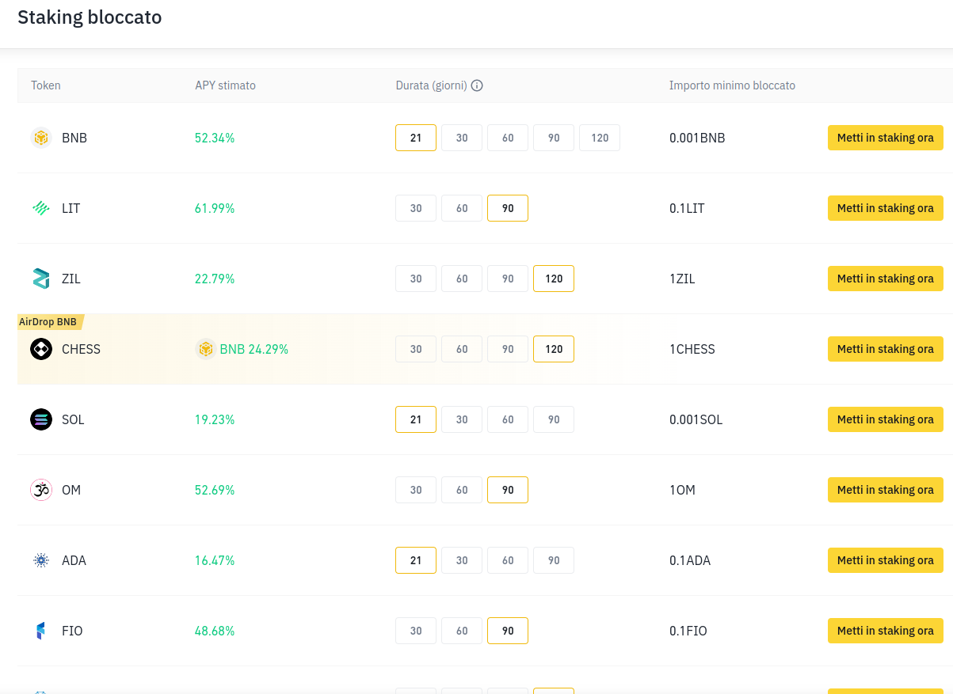Screen dimensions: 953x694
Task: Click the ADA token icon
Action: click(41, 560)
